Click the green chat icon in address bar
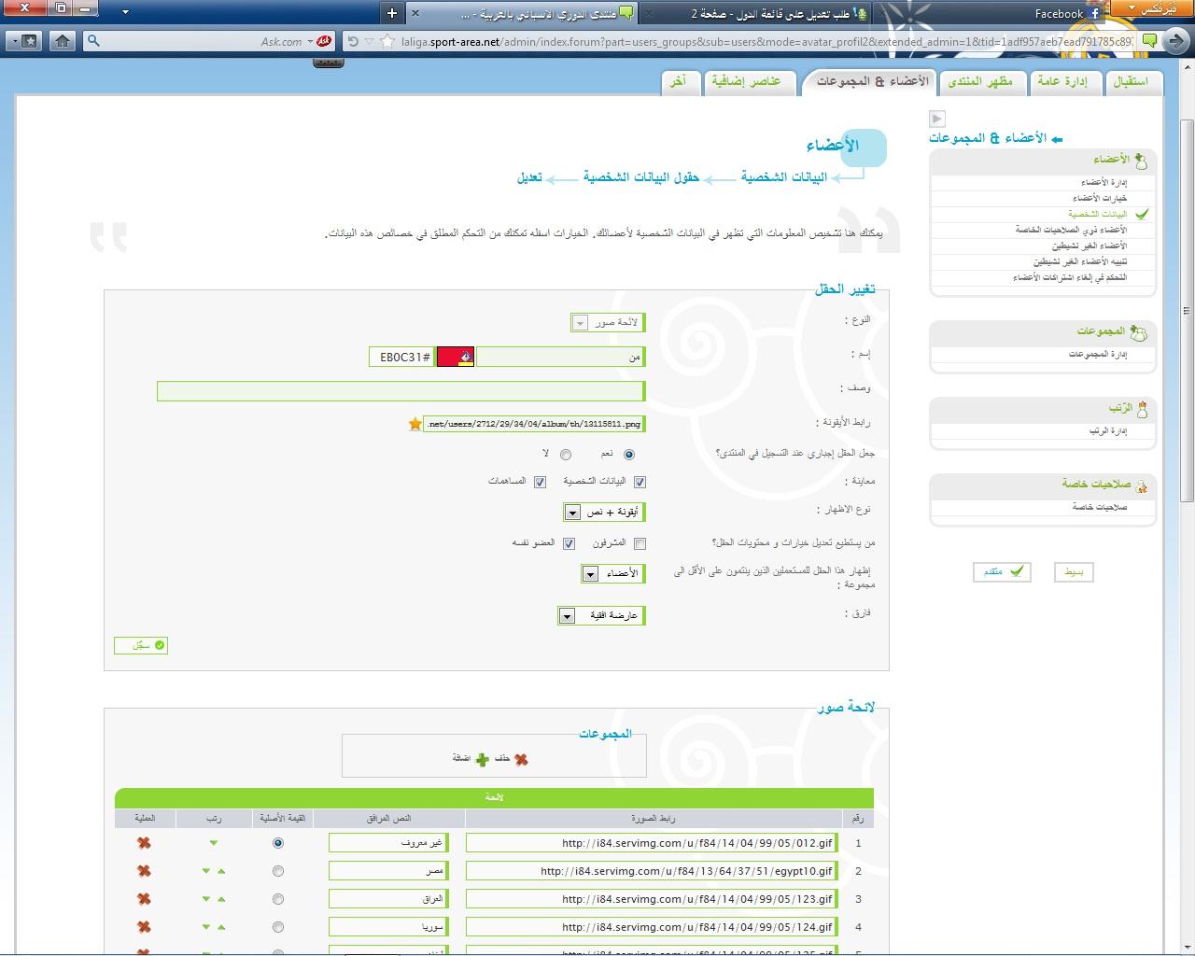The width and height of the screenshot is (1195, 956). click(x=1150, y=41)
